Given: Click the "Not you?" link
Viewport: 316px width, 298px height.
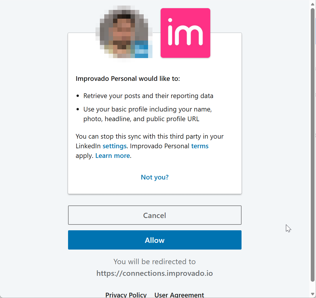Looking at the screenshot, I should click(x=154, y=177).
